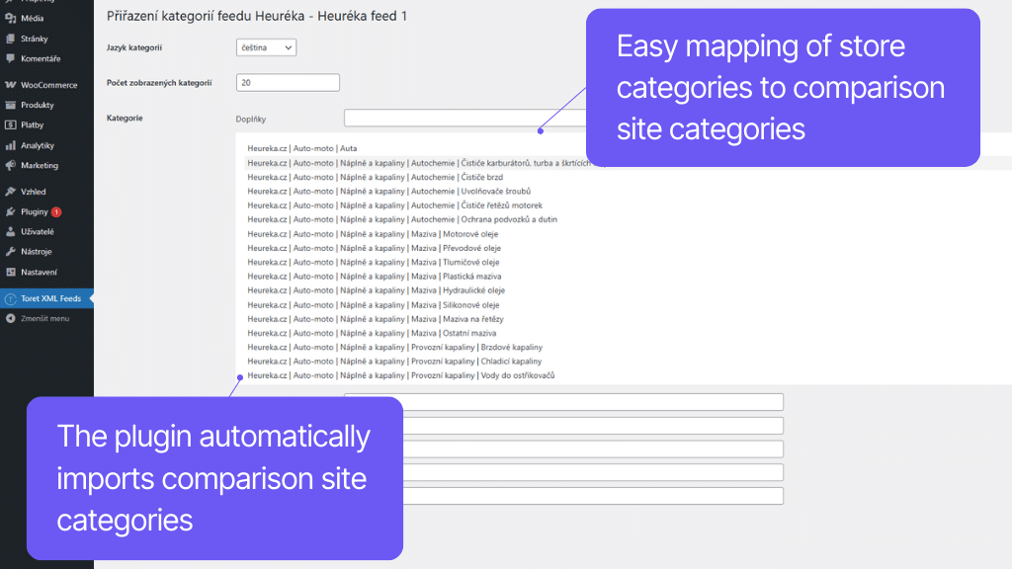1012x569 pixels.
Task: Select the 'Maziva | Plastická maziva' suggestion
Action: point(375,277)
